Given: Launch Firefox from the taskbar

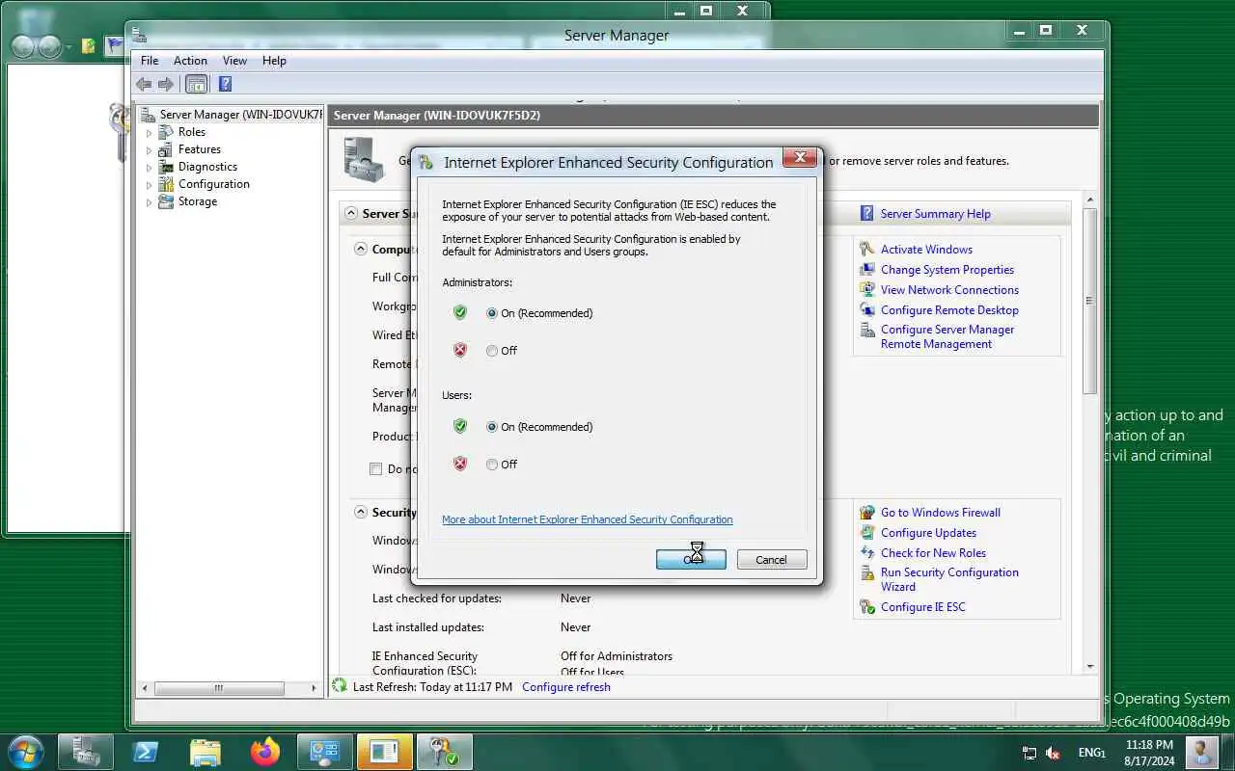Looking at the screenshot, I should (264, 751).
